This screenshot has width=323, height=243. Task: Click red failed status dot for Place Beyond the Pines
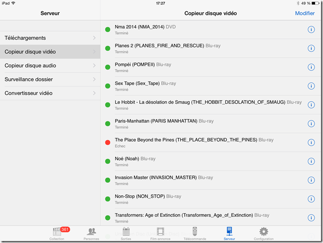108,143
